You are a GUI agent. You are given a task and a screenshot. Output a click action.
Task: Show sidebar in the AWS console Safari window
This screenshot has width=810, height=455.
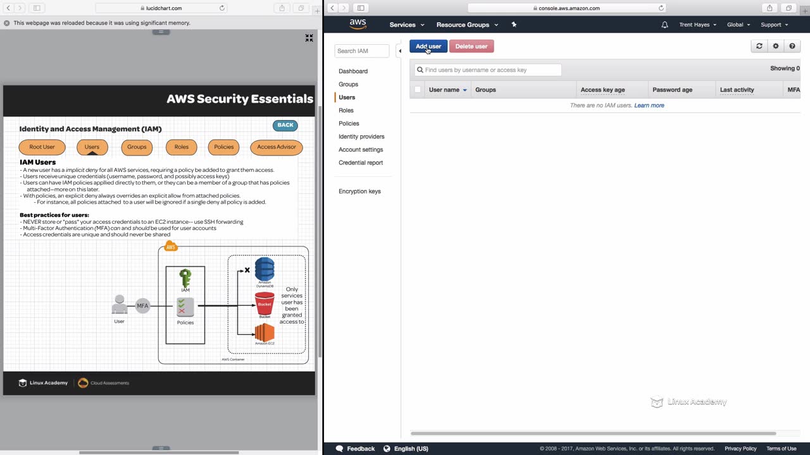click(361, 8)
